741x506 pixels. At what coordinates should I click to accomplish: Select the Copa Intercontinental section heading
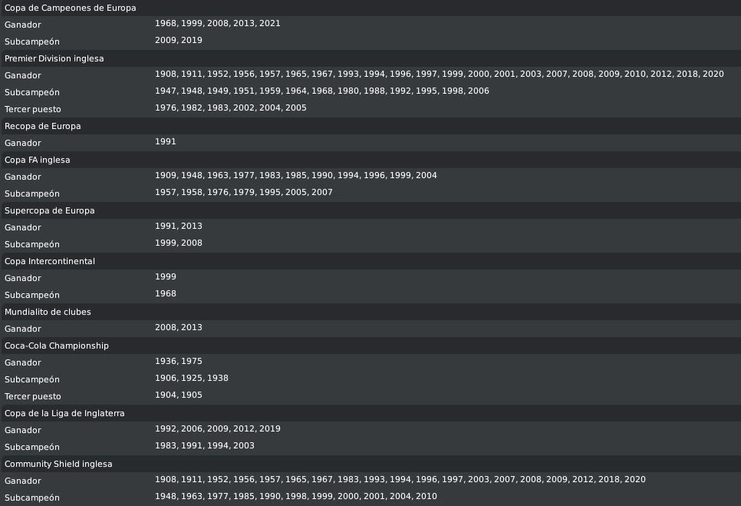(x=49, y=261)
